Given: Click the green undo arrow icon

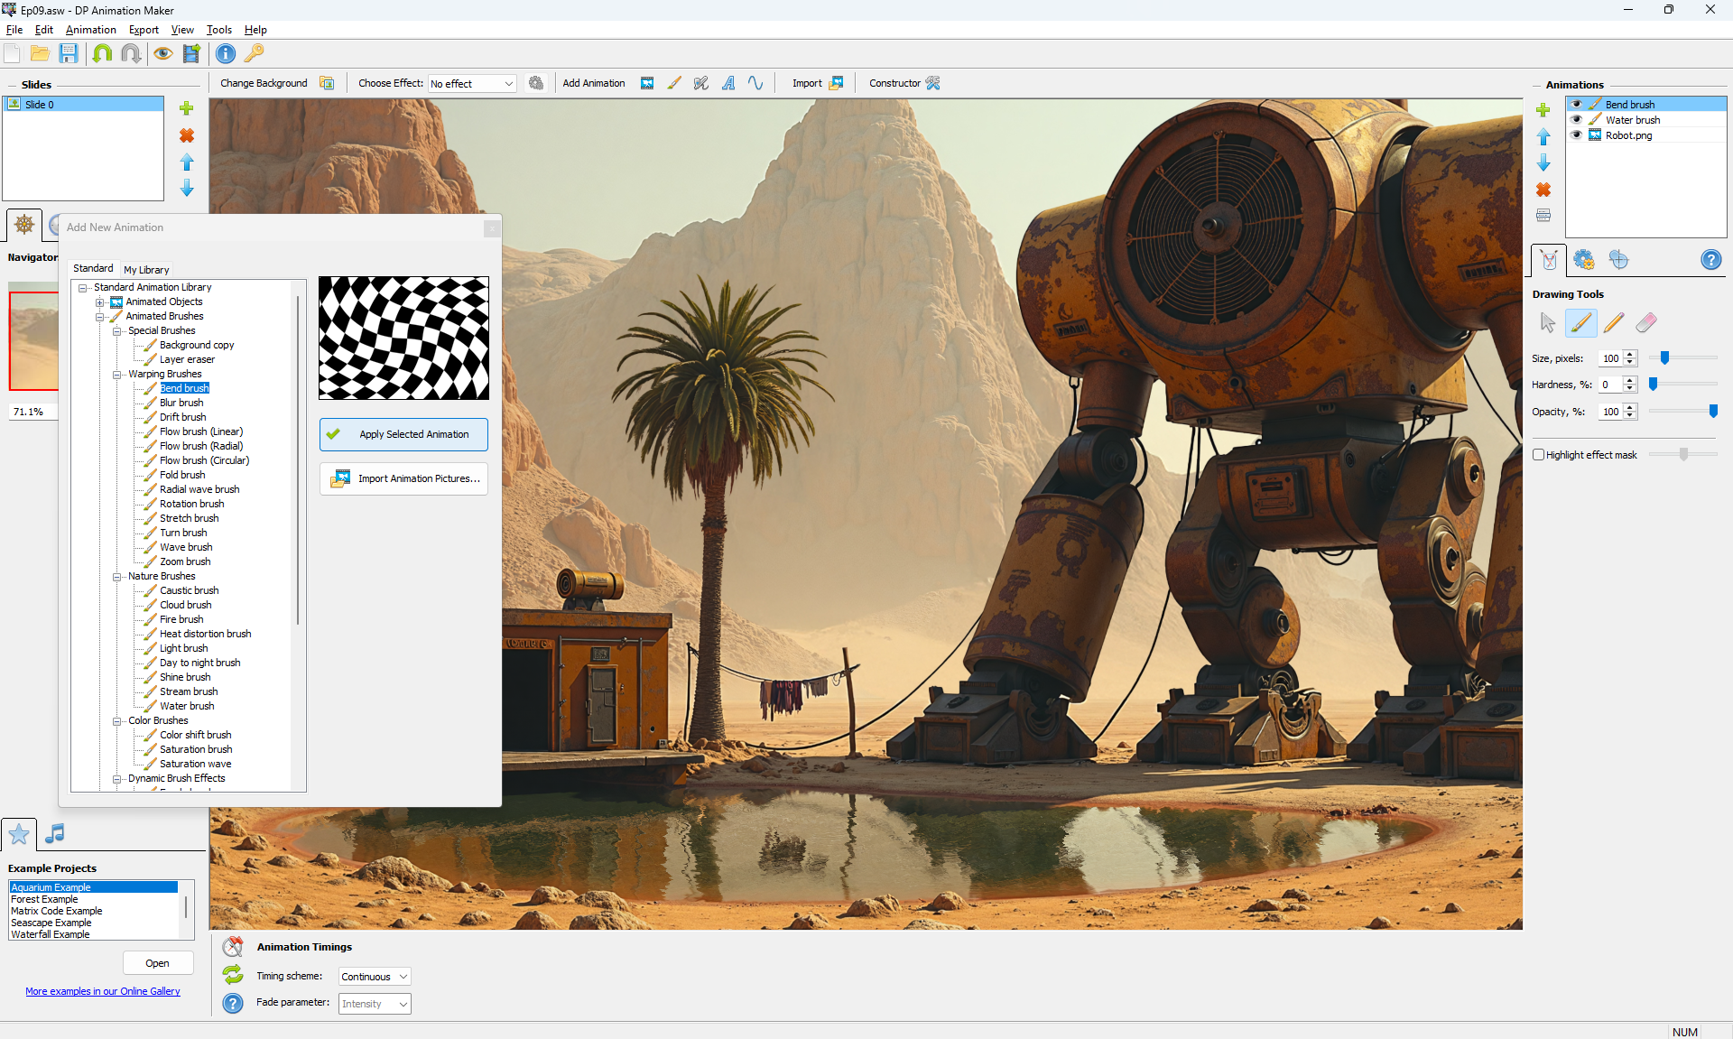Looking at the screenshot, I should tap(102, 53).
